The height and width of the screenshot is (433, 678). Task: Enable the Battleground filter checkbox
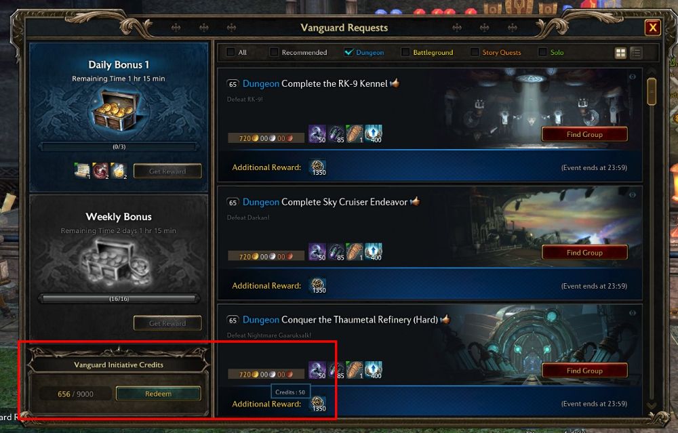405,52
